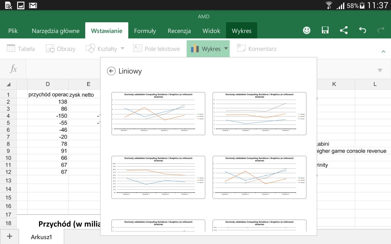Select row 1 header
This screenshot has width=391, height=244.
coord(8,95)
